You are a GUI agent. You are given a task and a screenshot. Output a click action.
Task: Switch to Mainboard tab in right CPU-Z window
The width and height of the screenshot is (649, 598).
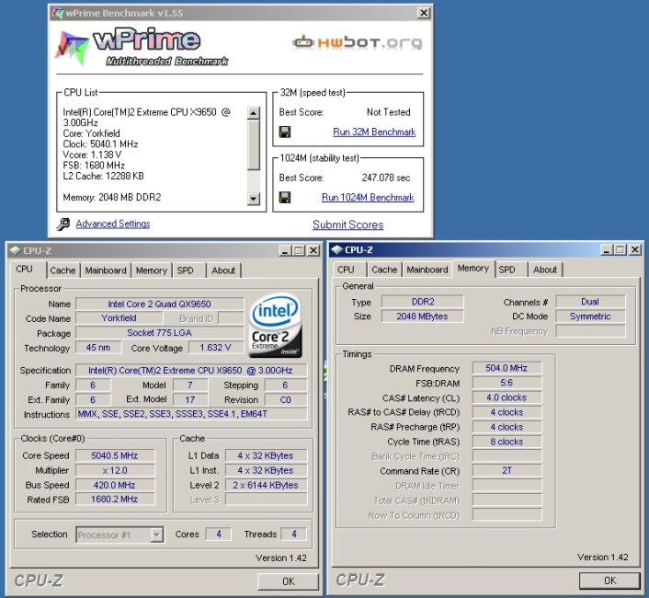tap(427, 270)
